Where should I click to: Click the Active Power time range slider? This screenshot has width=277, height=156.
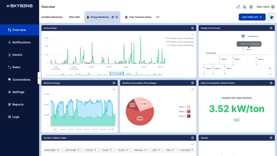coord(115,73)
